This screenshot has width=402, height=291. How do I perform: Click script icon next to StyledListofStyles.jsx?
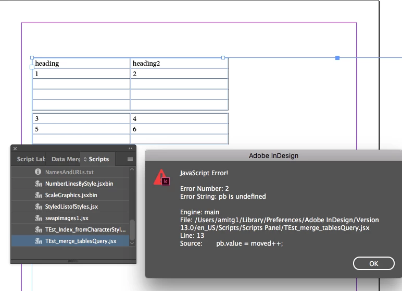[39, 207]
